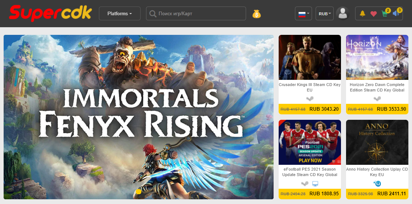The image size is (412, 204).
Task: Open the RUB currency dropdown
Action: click(x=325, y=13)
